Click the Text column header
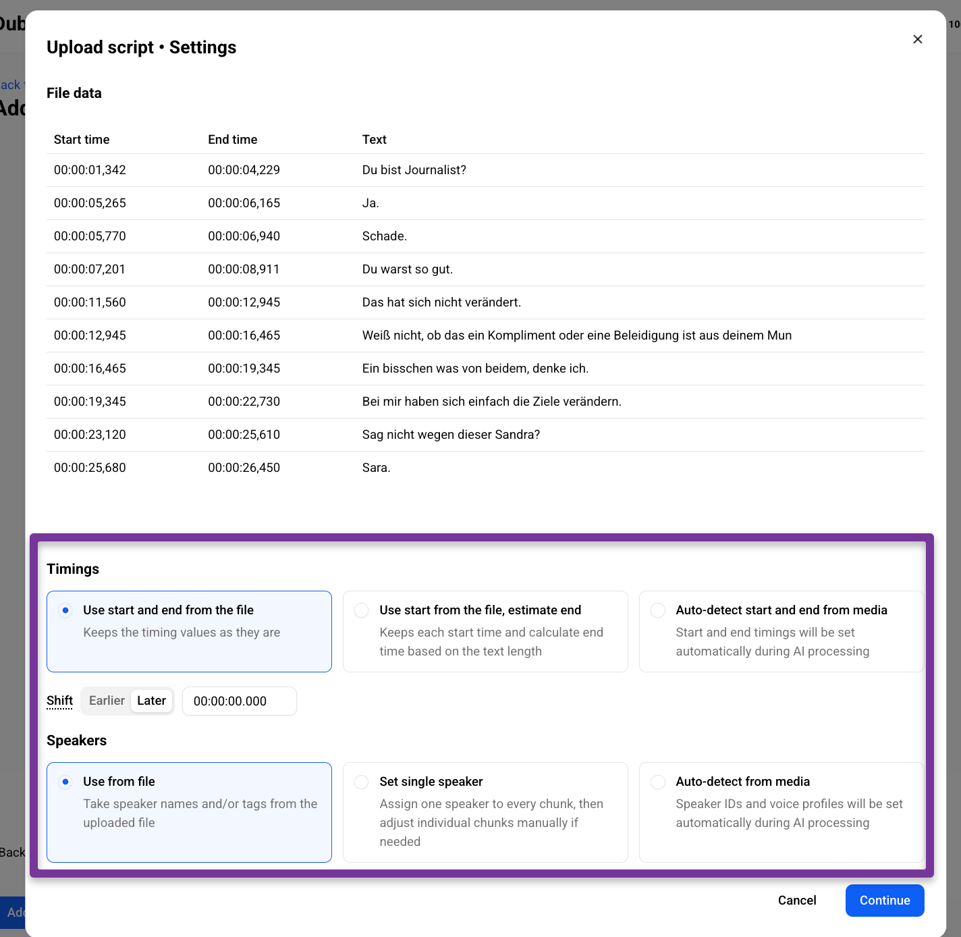Viewport: 961px width, 937px height. [375, 140]
